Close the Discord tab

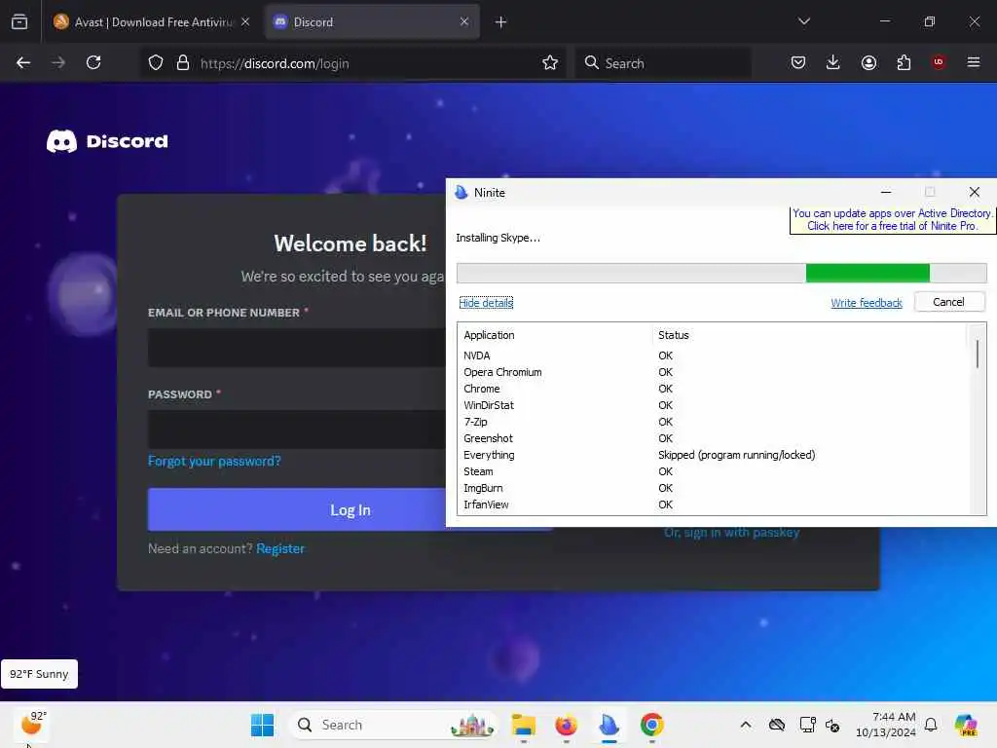[464, 22]
